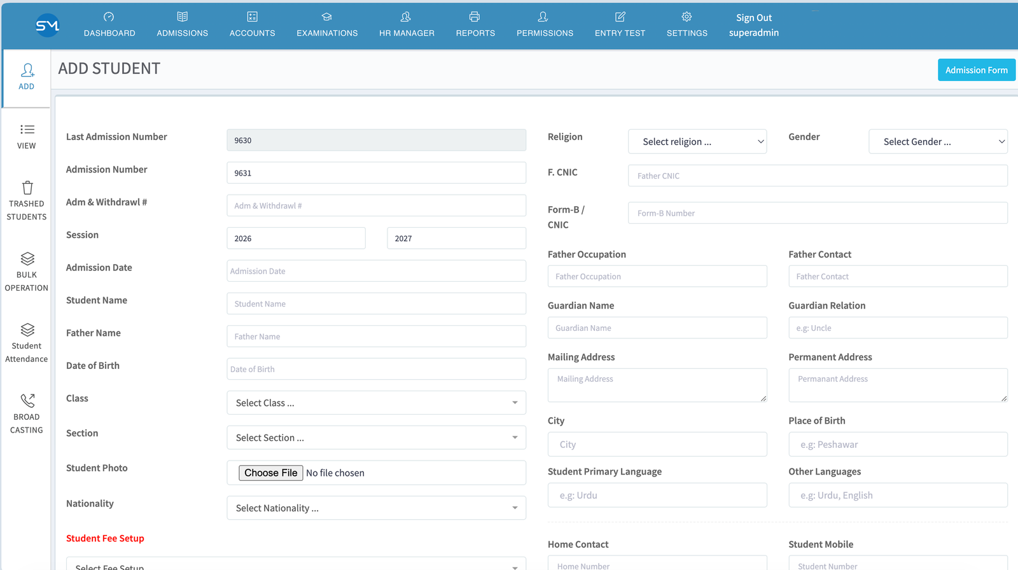Click the Accounts calculator icon
Screen dimensions: 1018x570
(253, 17)
